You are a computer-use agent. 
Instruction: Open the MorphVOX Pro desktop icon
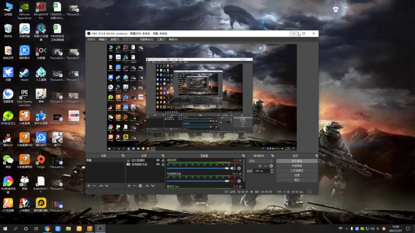[41, 11]
